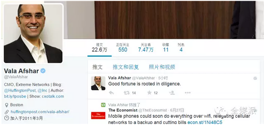Switch to 照片和视频 tab
The width and height of the screenshot is (264, 127).
pos(162,67)
